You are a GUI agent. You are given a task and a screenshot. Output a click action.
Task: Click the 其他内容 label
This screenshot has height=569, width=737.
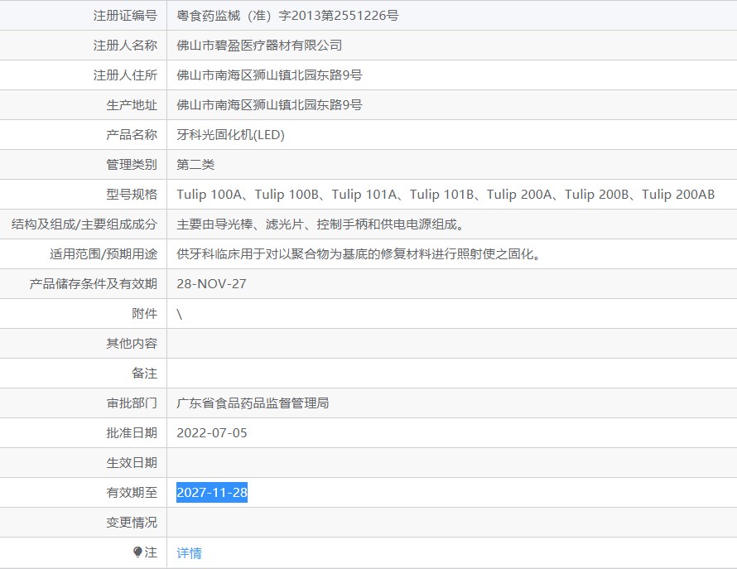pyautogui.click(x=132, y=343)
